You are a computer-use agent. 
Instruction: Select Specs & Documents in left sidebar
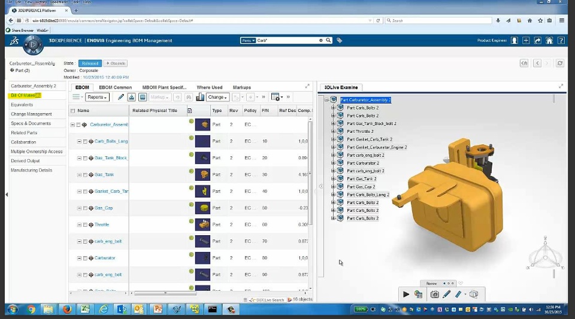point(31,123)
